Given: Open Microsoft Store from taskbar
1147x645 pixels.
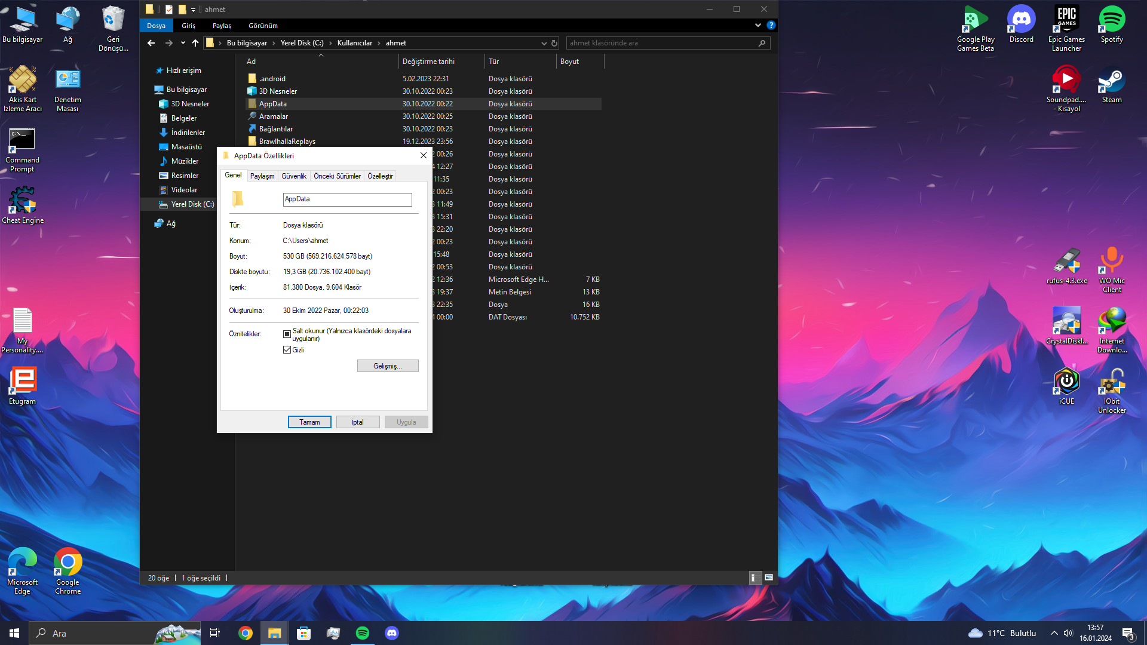Looking at the screenshot, I should coord(304,633).
